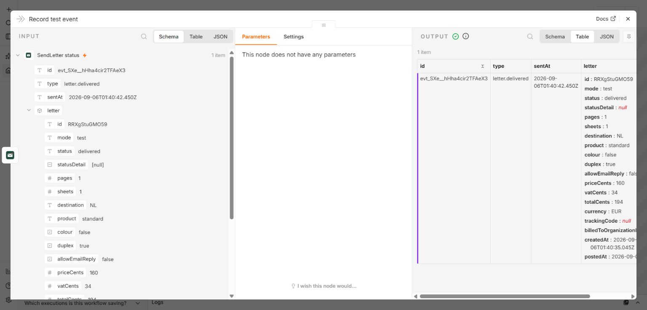This screenshot has width=647, height=310.
Task: Click the SendLetter node icon in tree
Action: click(x=29, y=55)
